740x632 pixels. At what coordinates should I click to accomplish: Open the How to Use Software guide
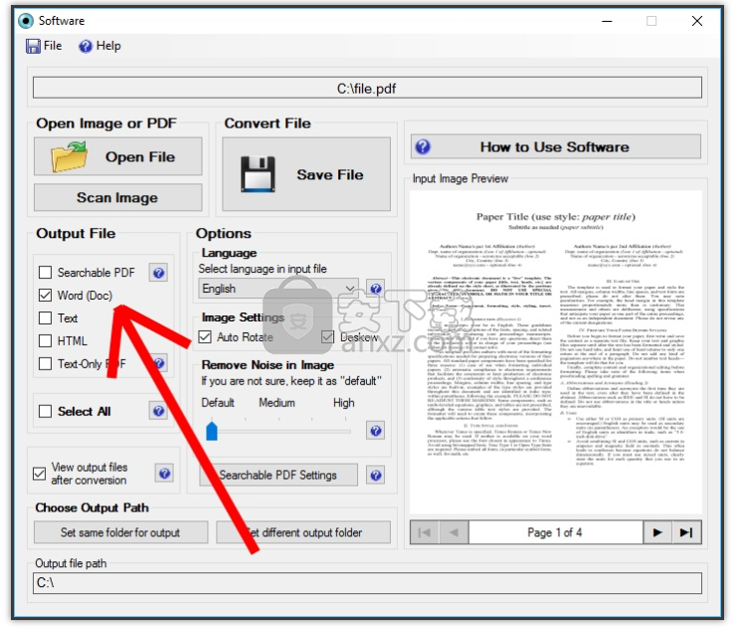pyautogui.click(x=555, y=147)
